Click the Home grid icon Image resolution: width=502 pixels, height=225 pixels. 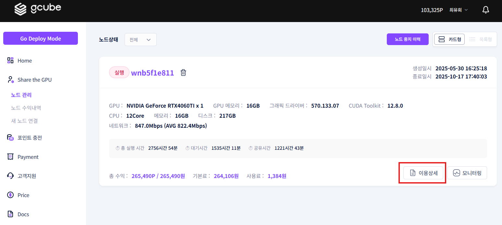[x=10, y=60]
